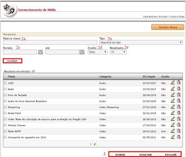Mark the Teste RMTP checkbox
Viewport: 186px width, 157px height.
[5, 131]
